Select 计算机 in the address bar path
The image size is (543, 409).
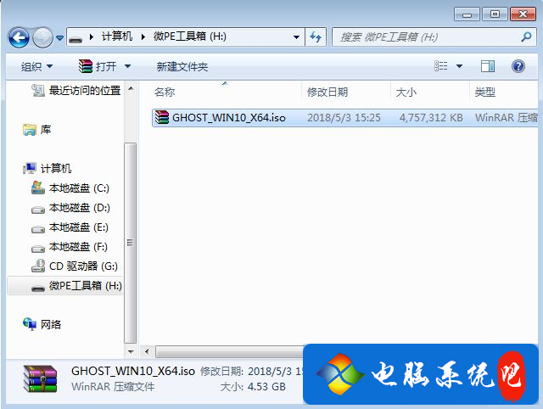coord(117,36)
